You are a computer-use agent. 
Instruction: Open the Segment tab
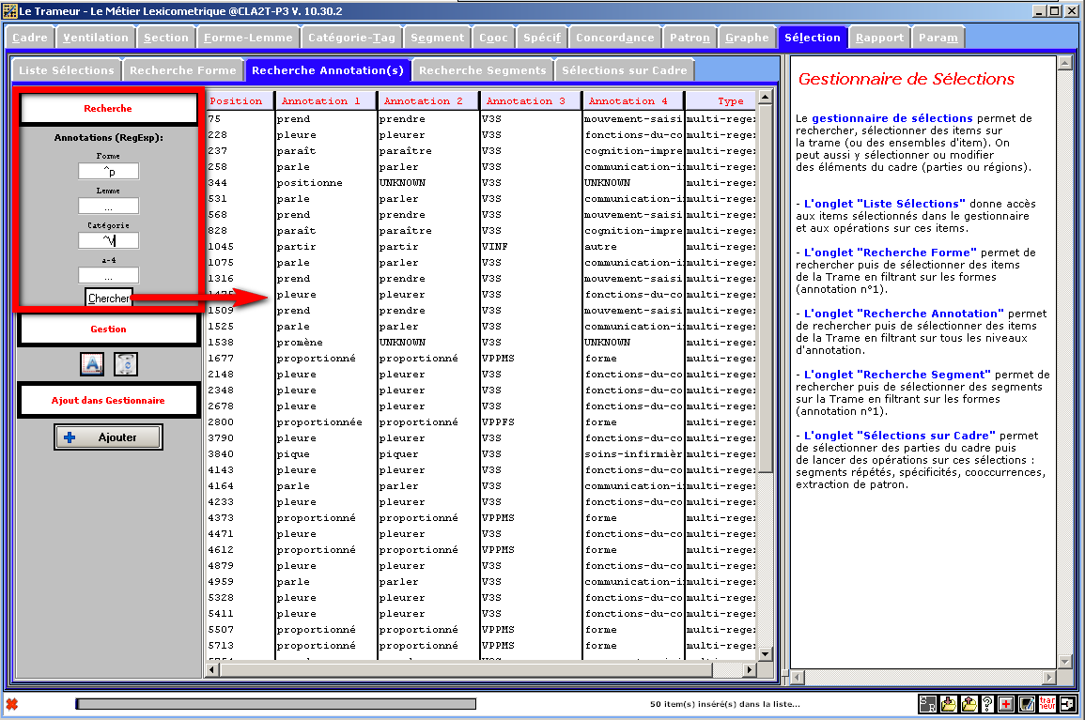(438, 38)
